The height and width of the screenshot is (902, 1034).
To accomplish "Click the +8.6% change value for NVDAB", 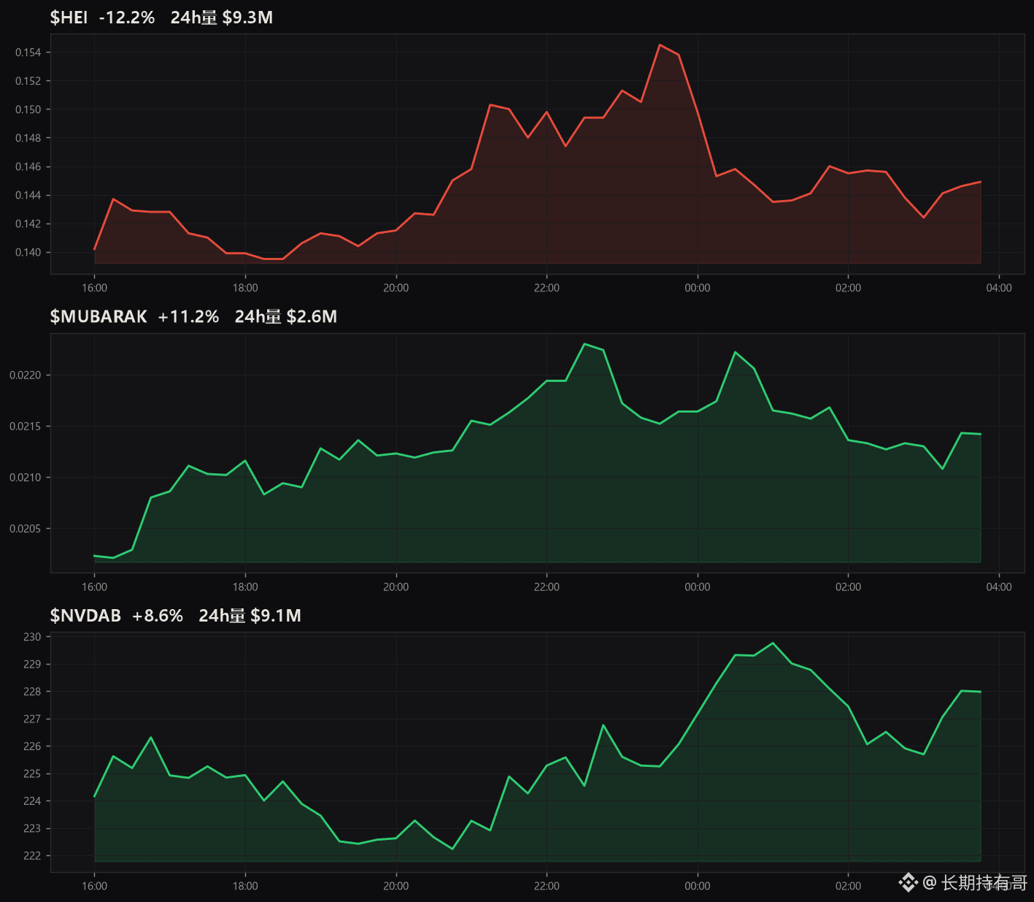I will pos(158,616).
